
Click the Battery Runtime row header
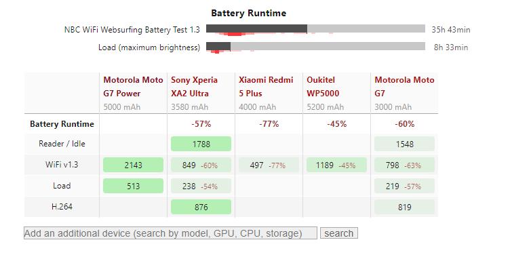tap(62, 124)
